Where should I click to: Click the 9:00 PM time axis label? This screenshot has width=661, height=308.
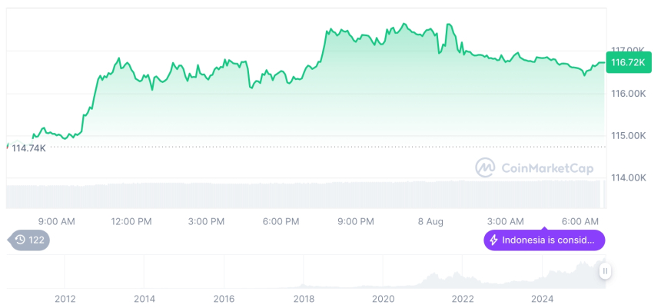[356, 221]
